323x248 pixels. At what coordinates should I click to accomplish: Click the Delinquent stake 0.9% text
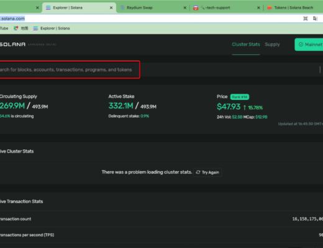pyautogui.click(x=129, y=116)
